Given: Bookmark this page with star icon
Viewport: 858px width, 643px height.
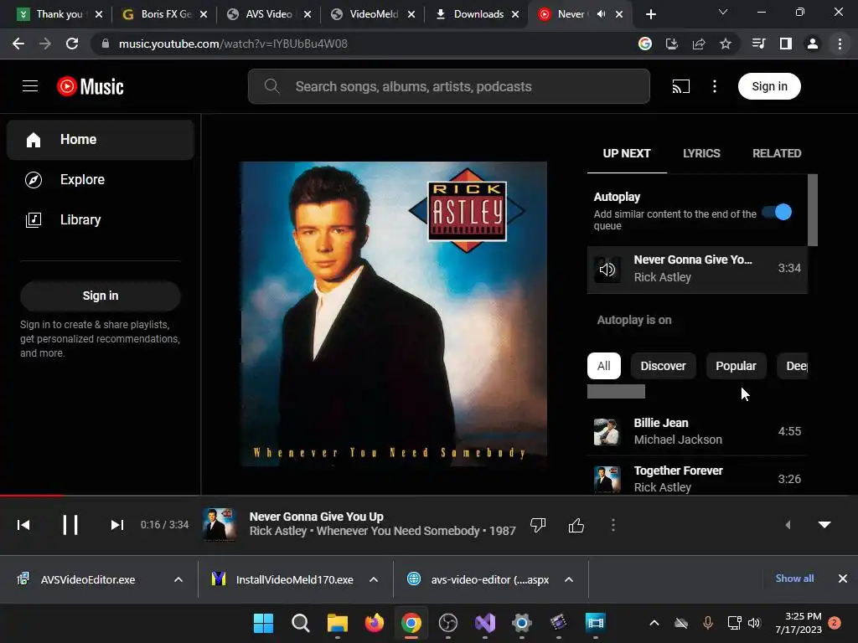Looking at the screenshot, I should point(726,44).
